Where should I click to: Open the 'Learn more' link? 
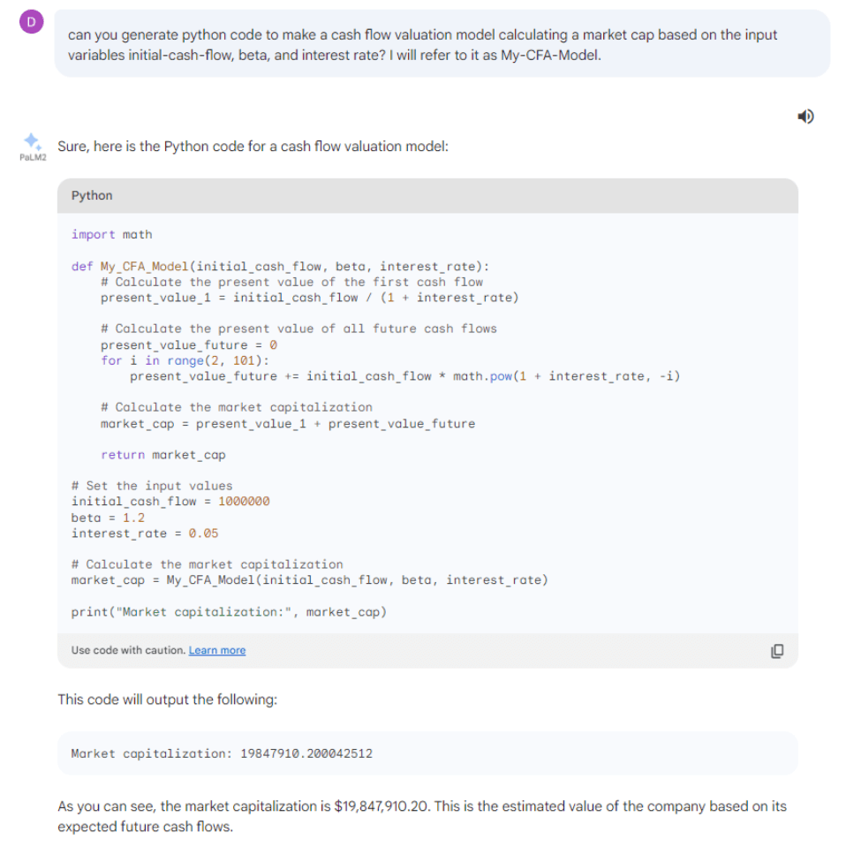coord(217,650)
